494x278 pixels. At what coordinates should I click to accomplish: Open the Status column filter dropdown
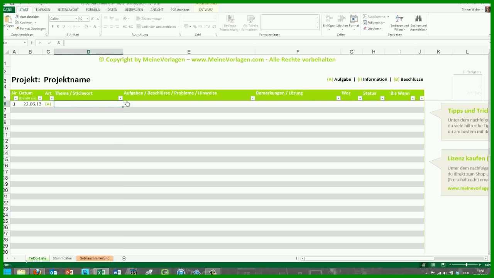click(x=382, y=98)
